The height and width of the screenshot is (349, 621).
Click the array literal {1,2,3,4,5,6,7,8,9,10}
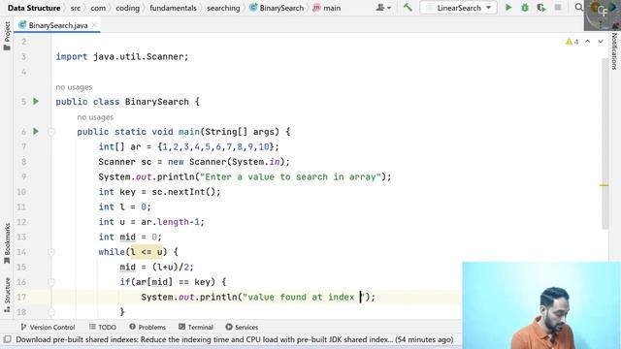tap(215, 146)
